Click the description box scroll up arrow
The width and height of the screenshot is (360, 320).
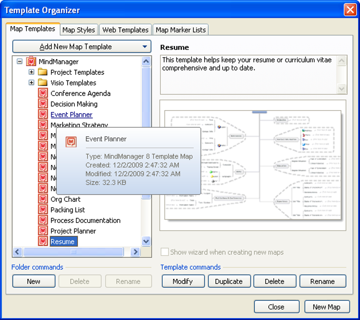(342, 61)
